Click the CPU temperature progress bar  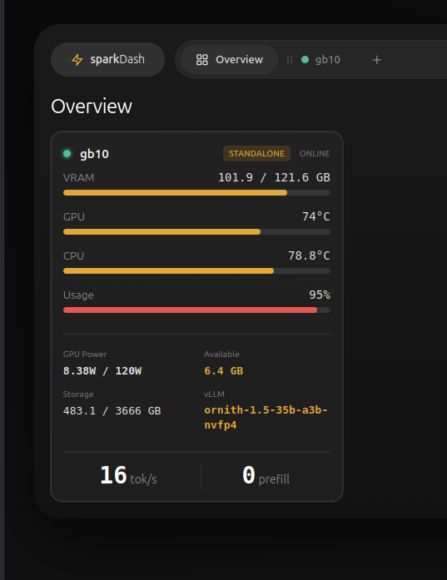tap(196, 271)
